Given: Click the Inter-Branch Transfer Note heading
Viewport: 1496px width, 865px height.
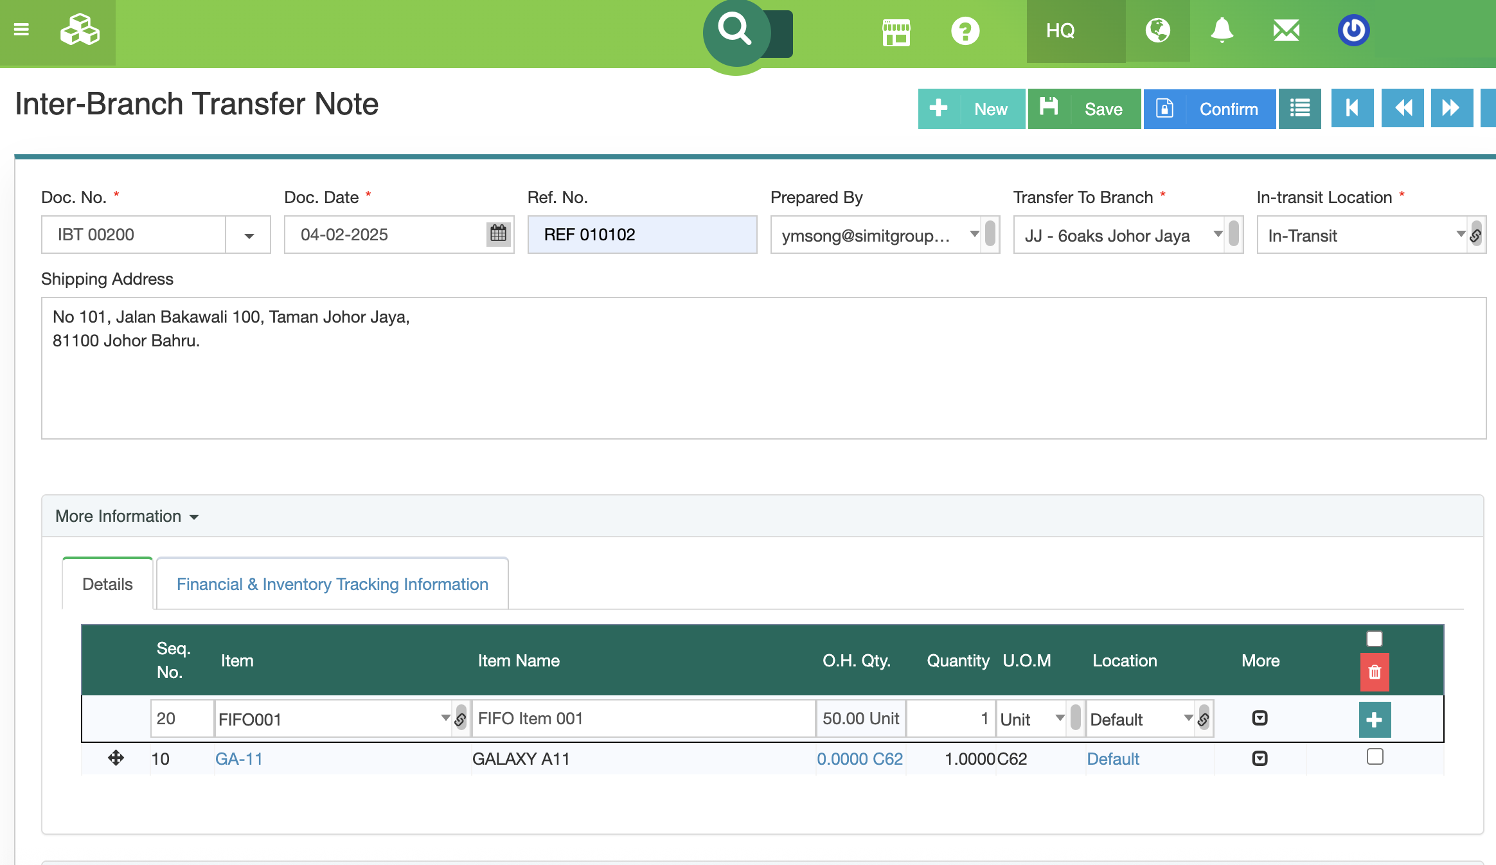Looking at the screenshot, I should [197, 104].
